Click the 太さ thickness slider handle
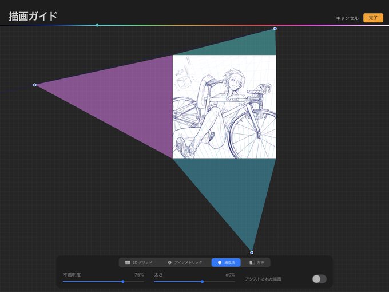The width and height of the screenshot is (389, 292). [203, 282]
